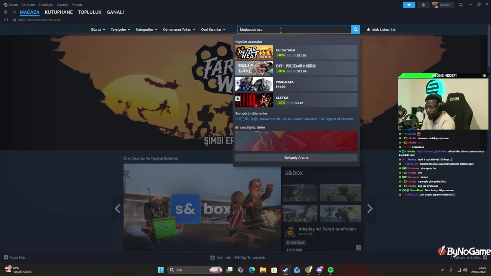Click the microphone tray icon

point(451,270)
